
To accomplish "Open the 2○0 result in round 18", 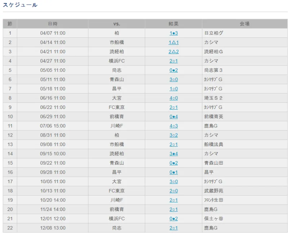I will pyautogui.click(x=174, y=191).
